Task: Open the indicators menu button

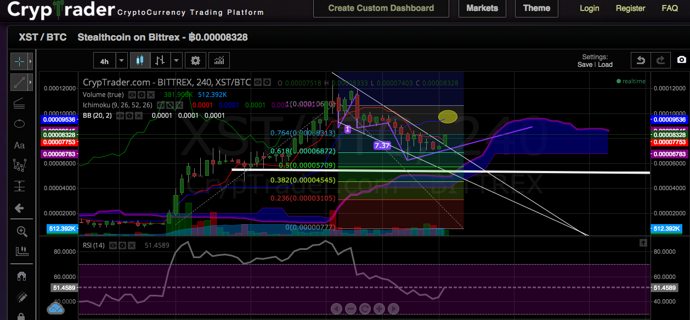Action: click(x=219, y=60)
